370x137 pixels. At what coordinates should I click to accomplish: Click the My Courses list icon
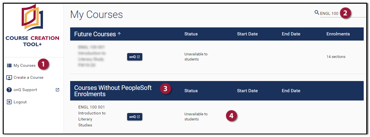[9, 66]
